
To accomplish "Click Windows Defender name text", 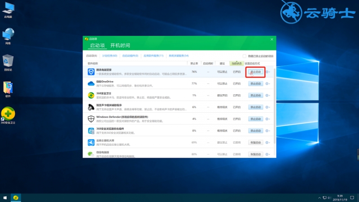I will 122,117.
